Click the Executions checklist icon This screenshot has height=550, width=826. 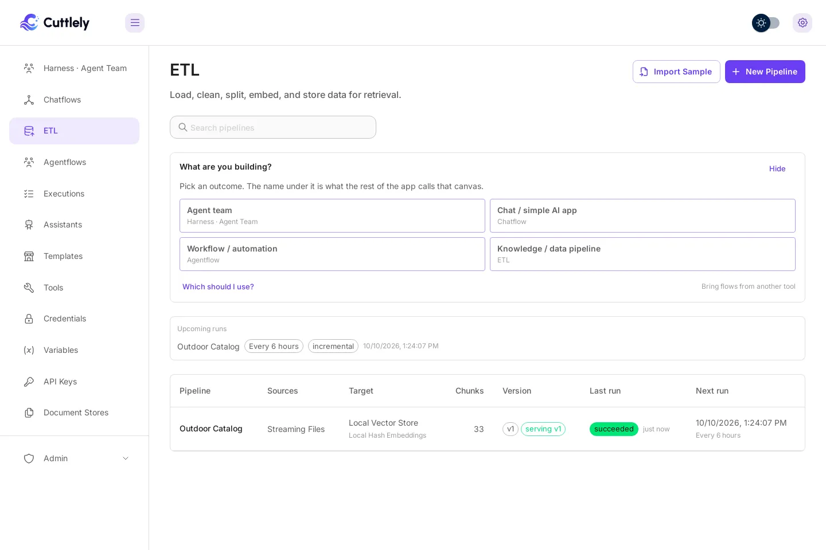29,194
